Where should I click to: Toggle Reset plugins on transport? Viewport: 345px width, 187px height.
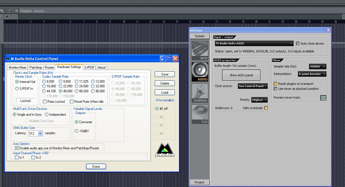click(275, 84)
